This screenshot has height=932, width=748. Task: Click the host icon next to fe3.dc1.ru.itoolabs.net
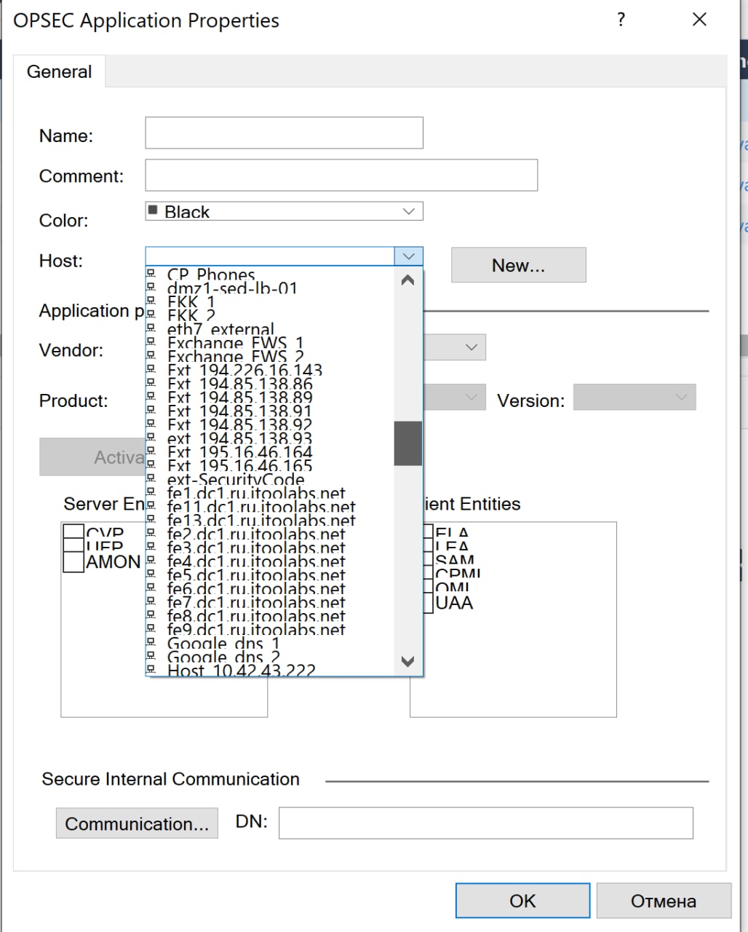(x=151, y=546)
